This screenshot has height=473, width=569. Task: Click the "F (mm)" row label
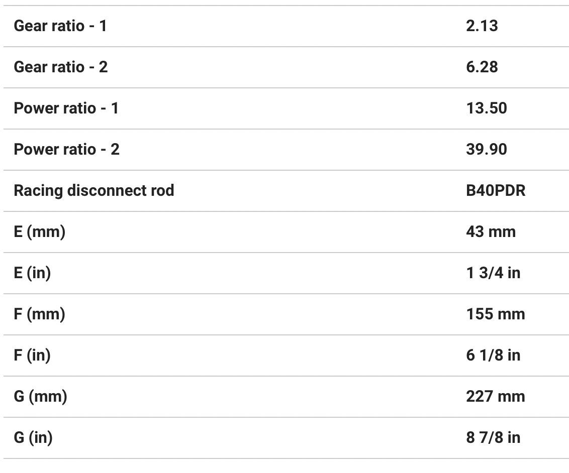(x=39, y=314)
